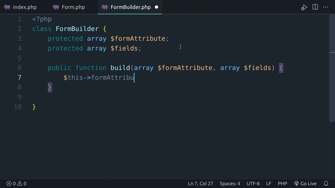
Task: Click the highlighted closing brace on line 8
Action: (50, 87)
